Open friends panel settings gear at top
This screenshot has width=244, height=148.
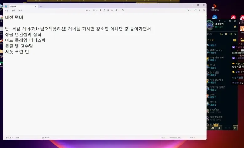pyautogui.click(x=230, y=21)
